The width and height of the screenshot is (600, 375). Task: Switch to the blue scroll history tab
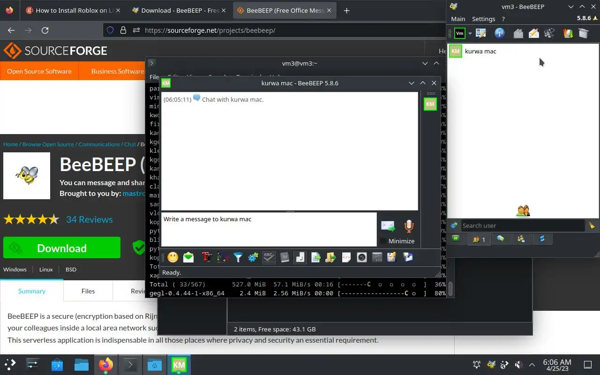click(x=542, y=239)
